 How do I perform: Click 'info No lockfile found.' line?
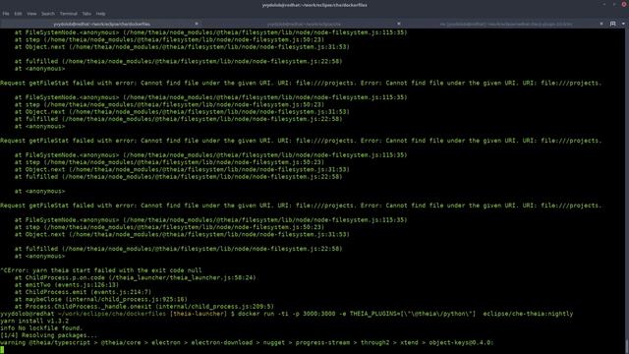pyautogui.click(x=41, y=328)
